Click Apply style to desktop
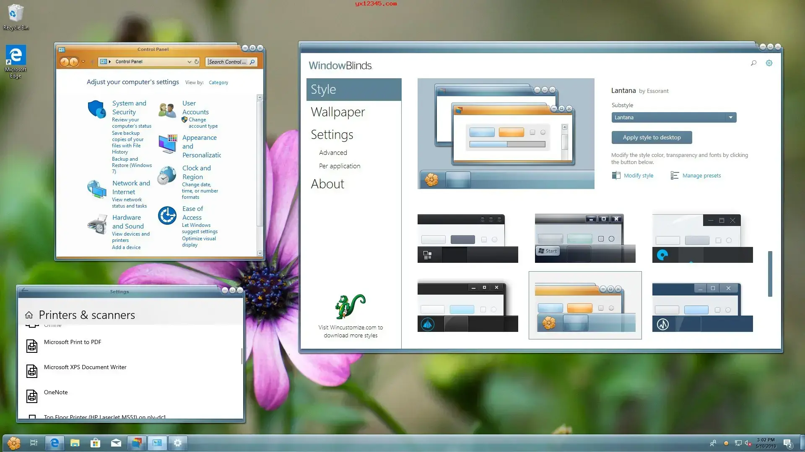 pos(652,137)
